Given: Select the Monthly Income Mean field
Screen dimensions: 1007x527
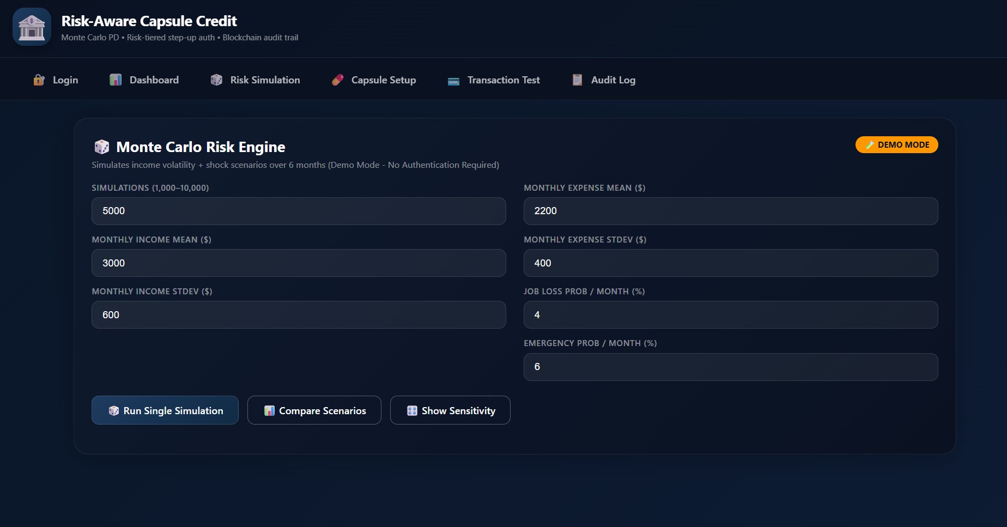Looking at the screenshot, I should coord(299,263).
